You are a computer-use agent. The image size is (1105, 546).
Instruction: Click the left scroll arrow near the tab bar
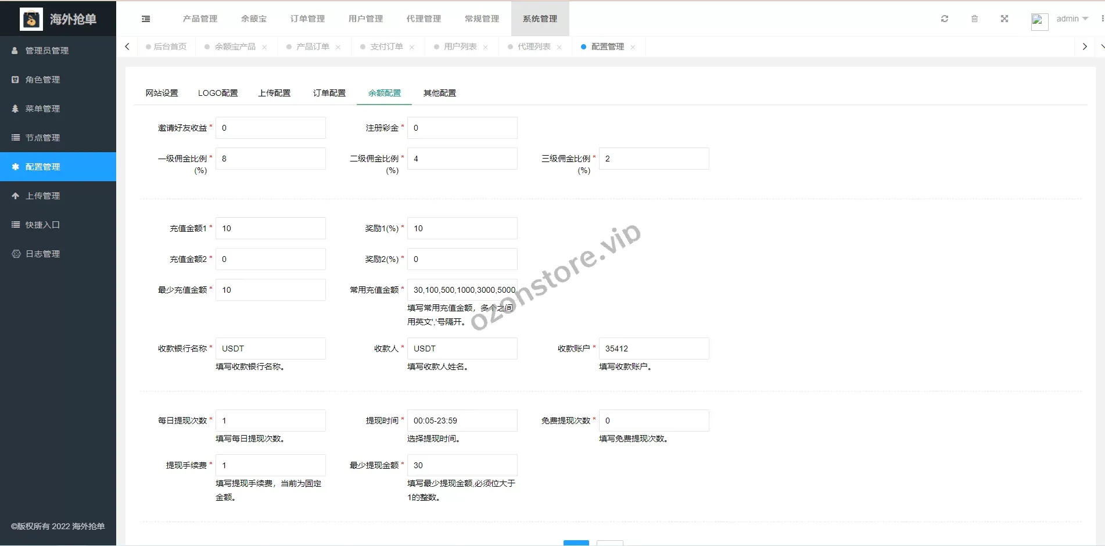pyautogui.click(x=127, y=46)
